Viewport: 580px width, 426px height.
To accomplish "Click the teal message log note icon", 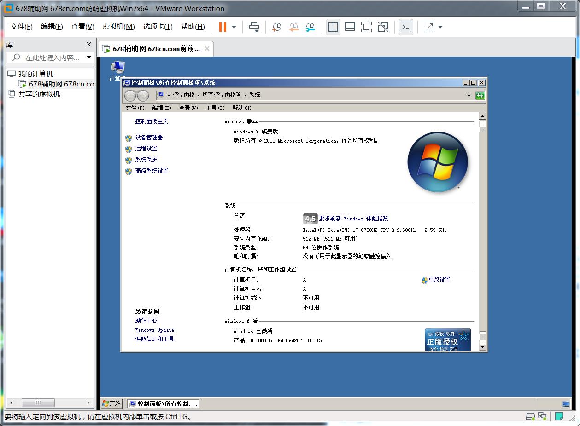I will [559, 416].
